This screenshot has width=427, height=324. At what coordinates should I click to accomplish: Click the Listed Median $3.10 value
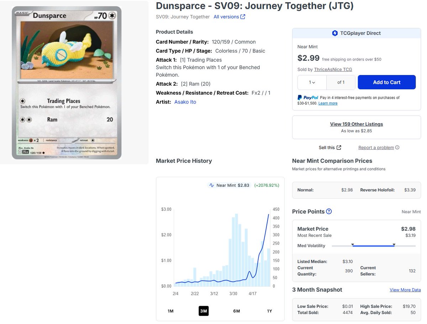click(x=347, y=261)
